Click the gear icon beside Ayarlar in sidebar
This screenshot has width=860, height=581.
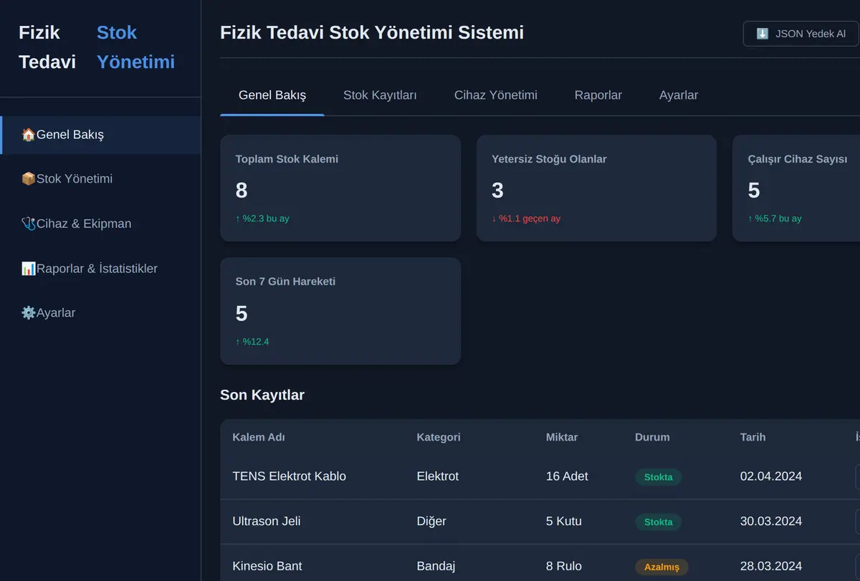tap(29, 313)
